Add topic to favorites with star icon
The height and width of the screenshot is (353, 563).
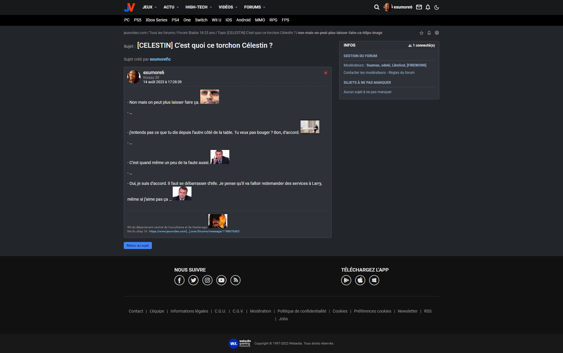pos(421,33)
